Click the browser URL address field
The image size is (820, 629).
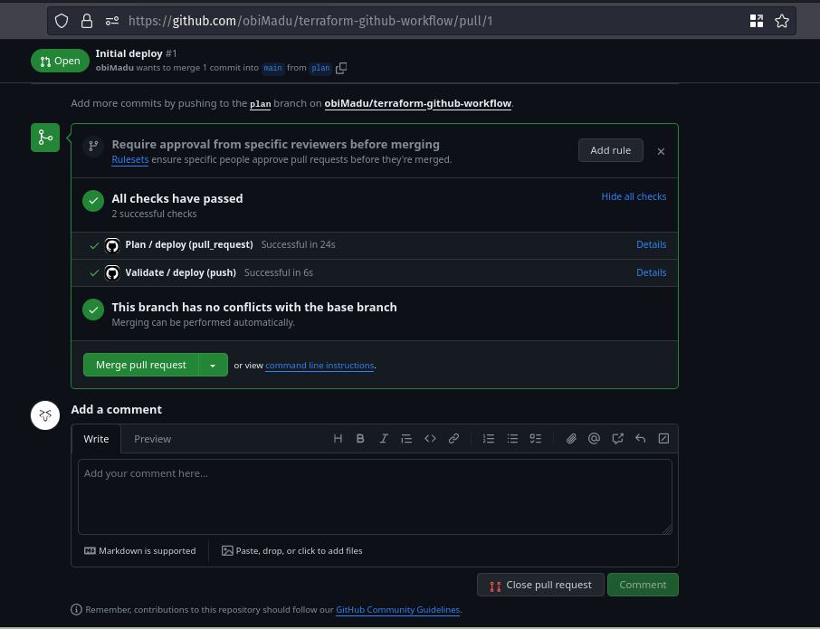[422, 21]
